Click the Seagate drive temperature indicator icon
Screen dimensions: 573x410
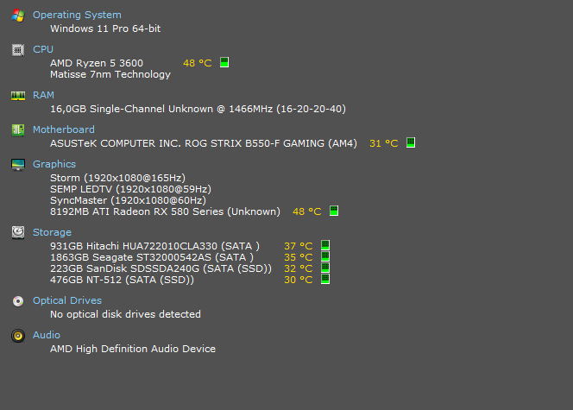325,256
